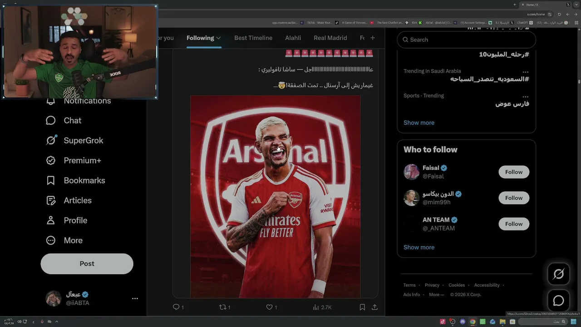This screenshot has width=581, height=327.
Task: Show hidden system tray icons
Action: point(57,322)
